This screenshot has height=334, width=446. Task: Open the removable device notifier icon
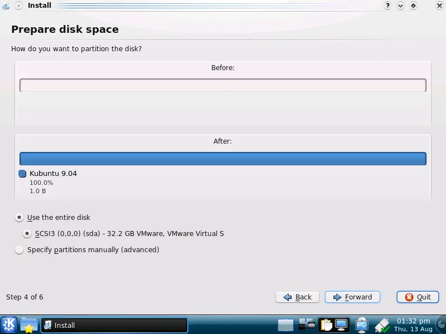[x=307, y=325]
